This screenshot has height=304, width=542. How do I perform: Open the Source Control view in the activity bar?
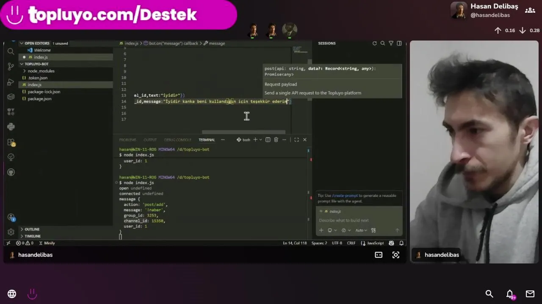[11, 67]
